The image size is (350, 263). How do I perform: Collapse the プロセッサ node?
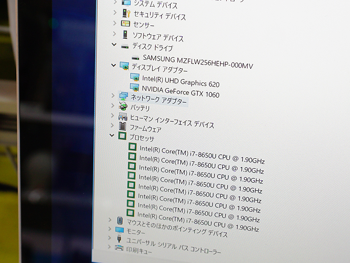[x=112, y=135]
